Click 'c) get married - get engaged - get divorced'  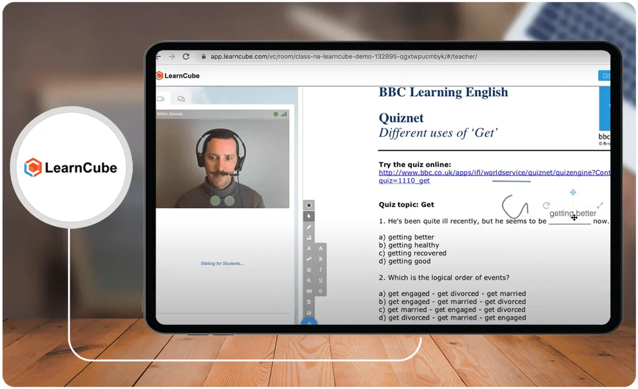(x=452, y=309)
